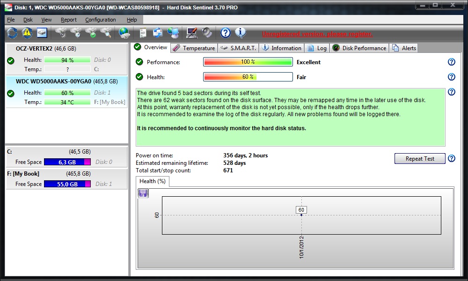Click the help icon beside green description box
This screenshot has height=281, width=468.
coord(452,92)
